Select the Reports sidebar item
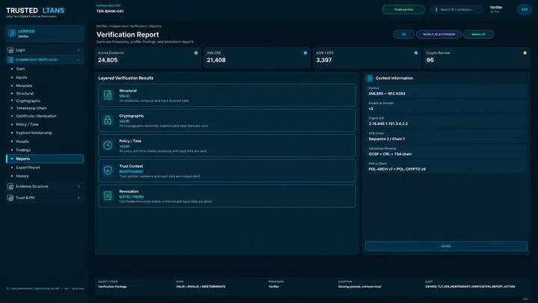This screenshot has height=303, width=538. tap(45, 159)
